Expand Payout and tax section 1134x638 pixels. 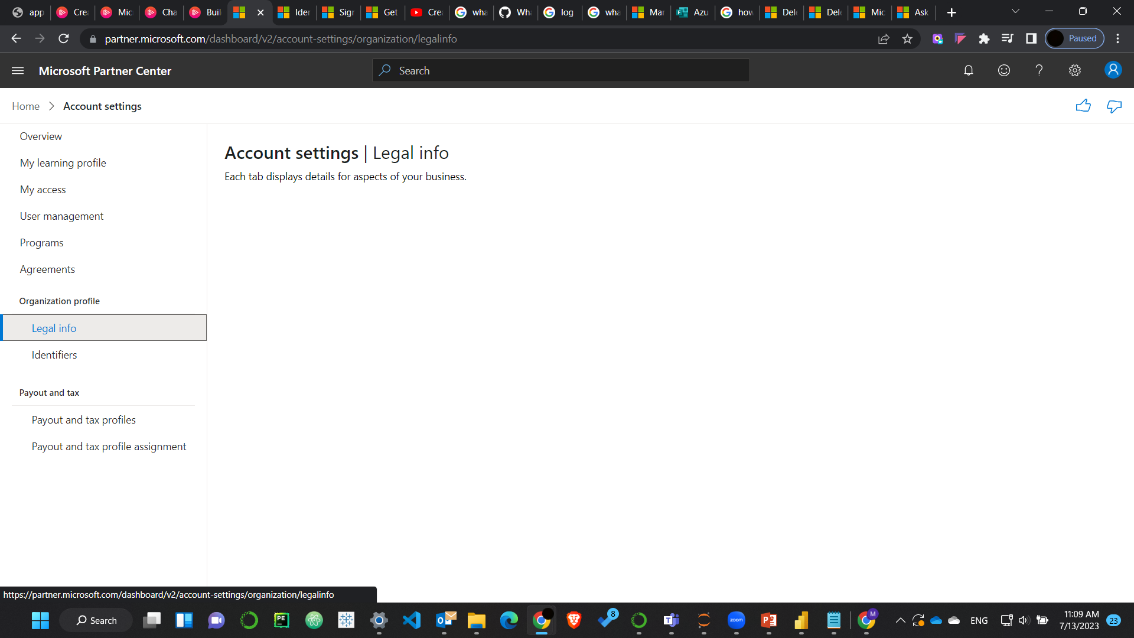[x=49, y=392]
